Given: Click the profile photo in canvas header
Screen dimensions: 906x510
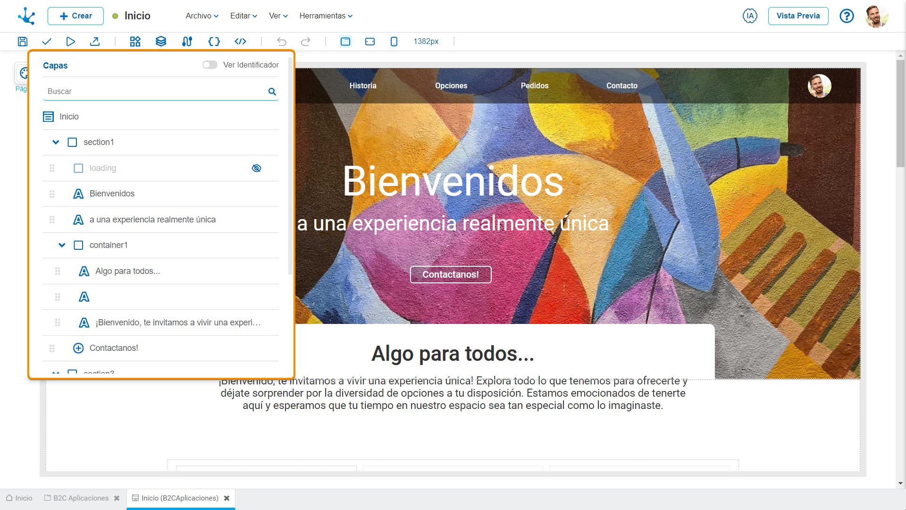Looking at the screenshot, I should 820,86.
